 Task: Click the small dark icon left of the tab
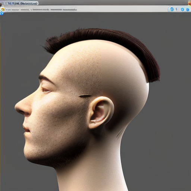(x=1, y=5)
